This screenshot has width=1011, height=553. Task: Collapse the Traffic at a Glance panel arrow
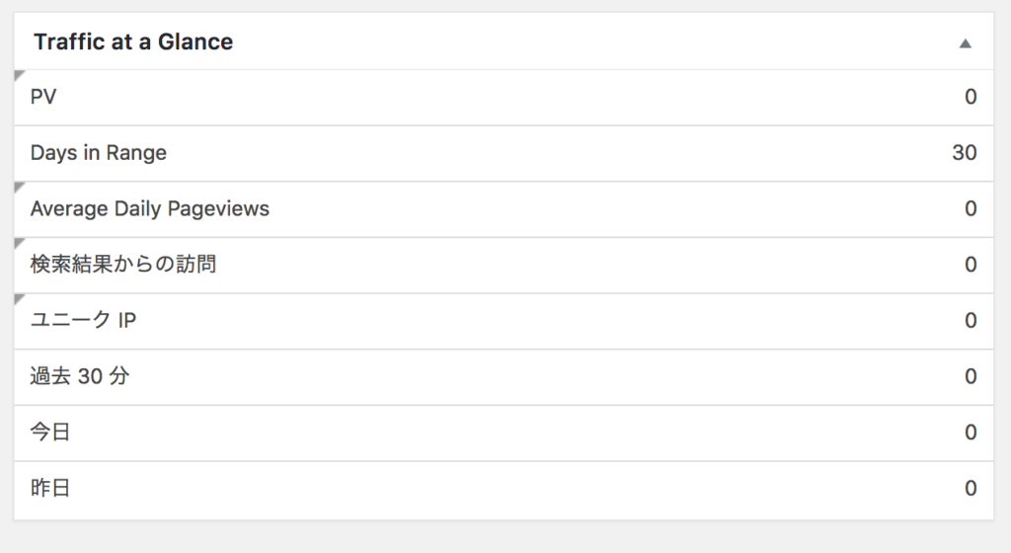coord(966,43)
